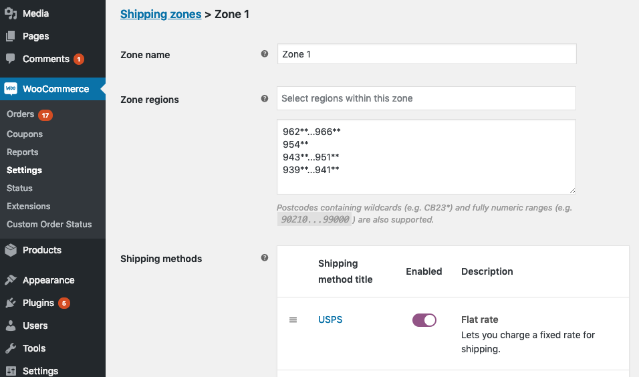Disable the USPS shipping method toggle
Image resolution: width=639 pixels, height=377 pixels.
click(424, 320)
